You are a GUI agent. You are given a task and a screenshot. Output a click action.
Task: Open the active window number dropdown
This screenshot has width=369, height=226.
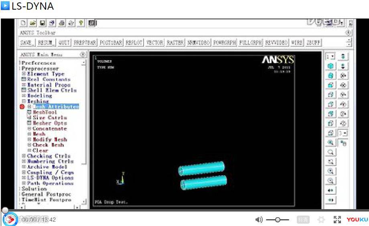(330, 57)
